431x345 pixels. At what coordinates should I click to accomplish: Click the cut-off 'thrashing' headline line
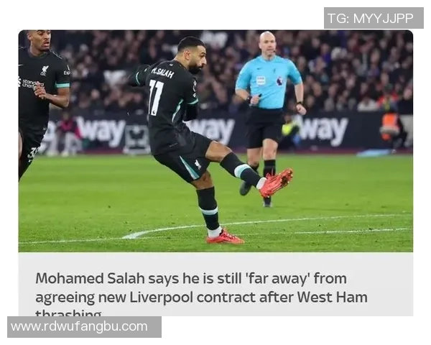tap(68, 313)
